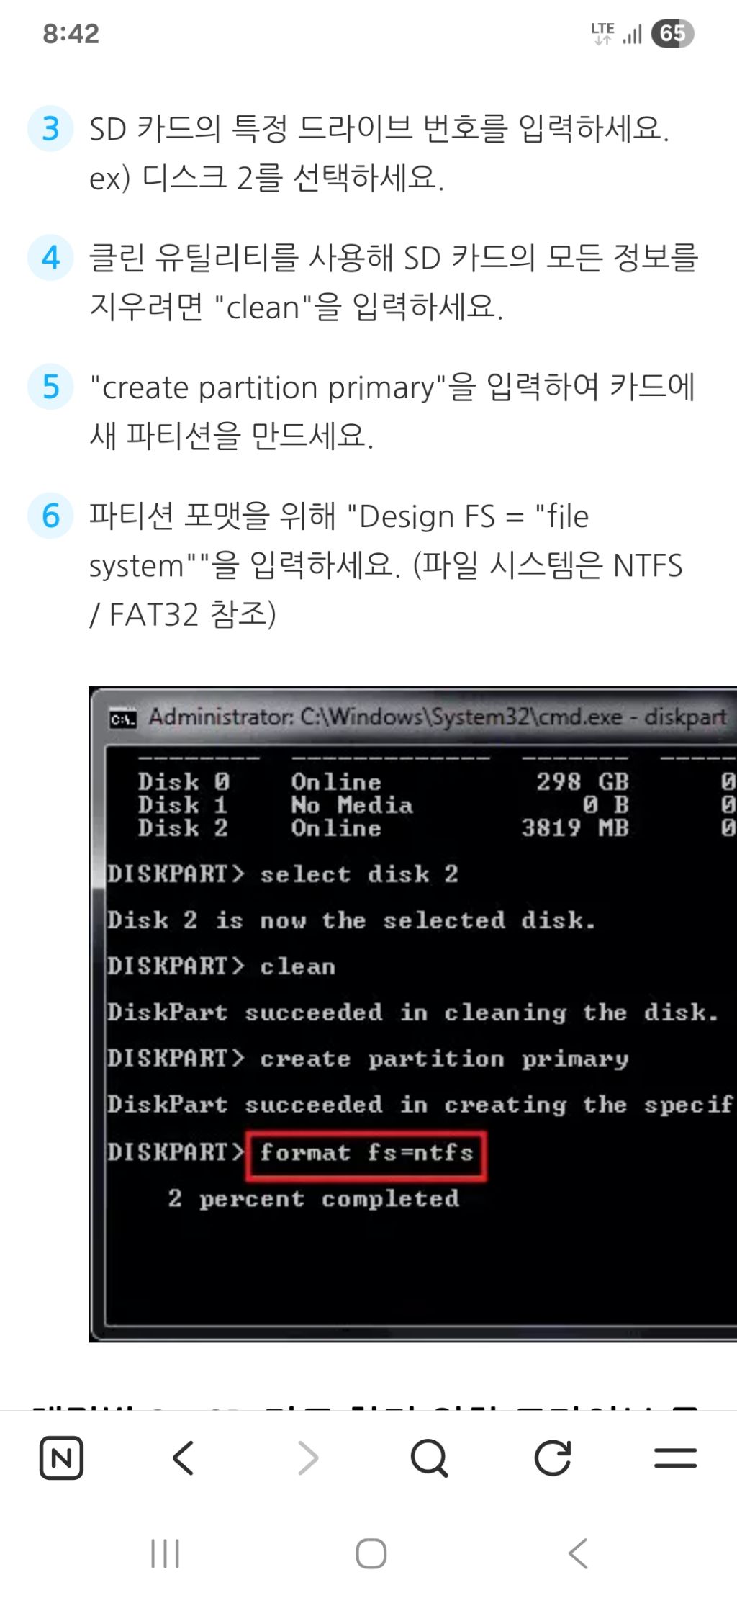The width and height of the screenshot is (737, 1598).
Task: Tap the "create partition primary" step text
Action: pos(392,411)
